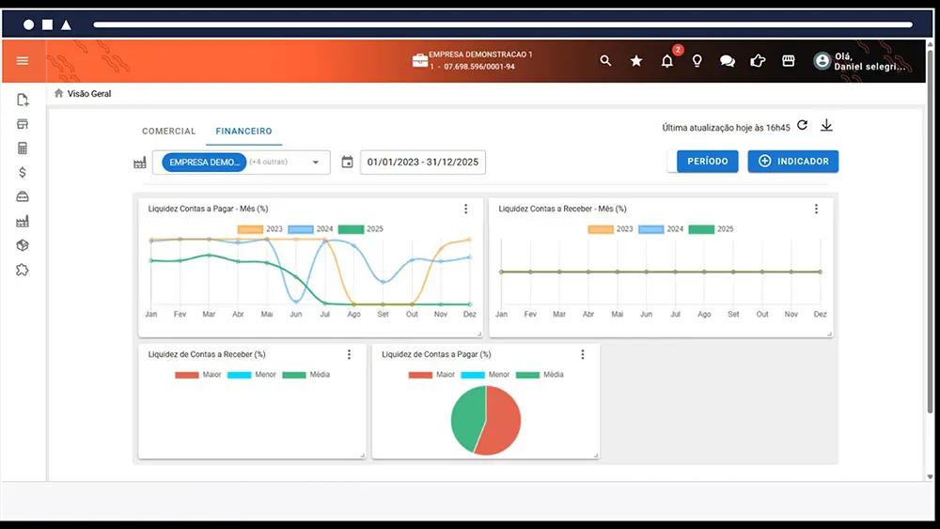This screenshot has height=529, width=940.
Task: Click the new document sidebar icon
Action: pyautogui.click(x=23, y=100)
